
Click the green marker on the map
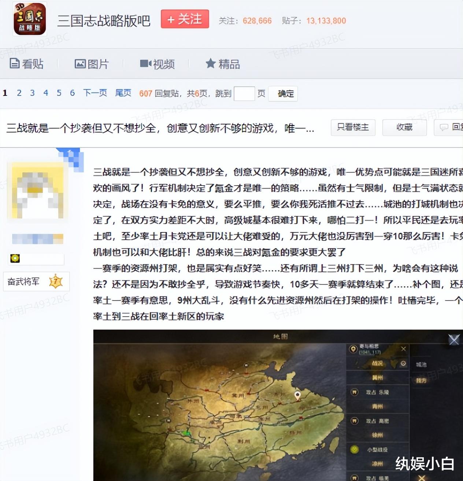tap(187, 433)
